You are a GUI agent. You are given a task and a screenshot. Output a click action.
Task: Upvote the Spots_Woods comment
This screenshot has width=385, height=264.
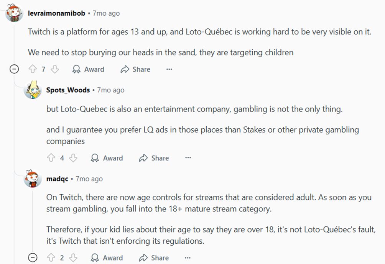click(x=51, y=158)
